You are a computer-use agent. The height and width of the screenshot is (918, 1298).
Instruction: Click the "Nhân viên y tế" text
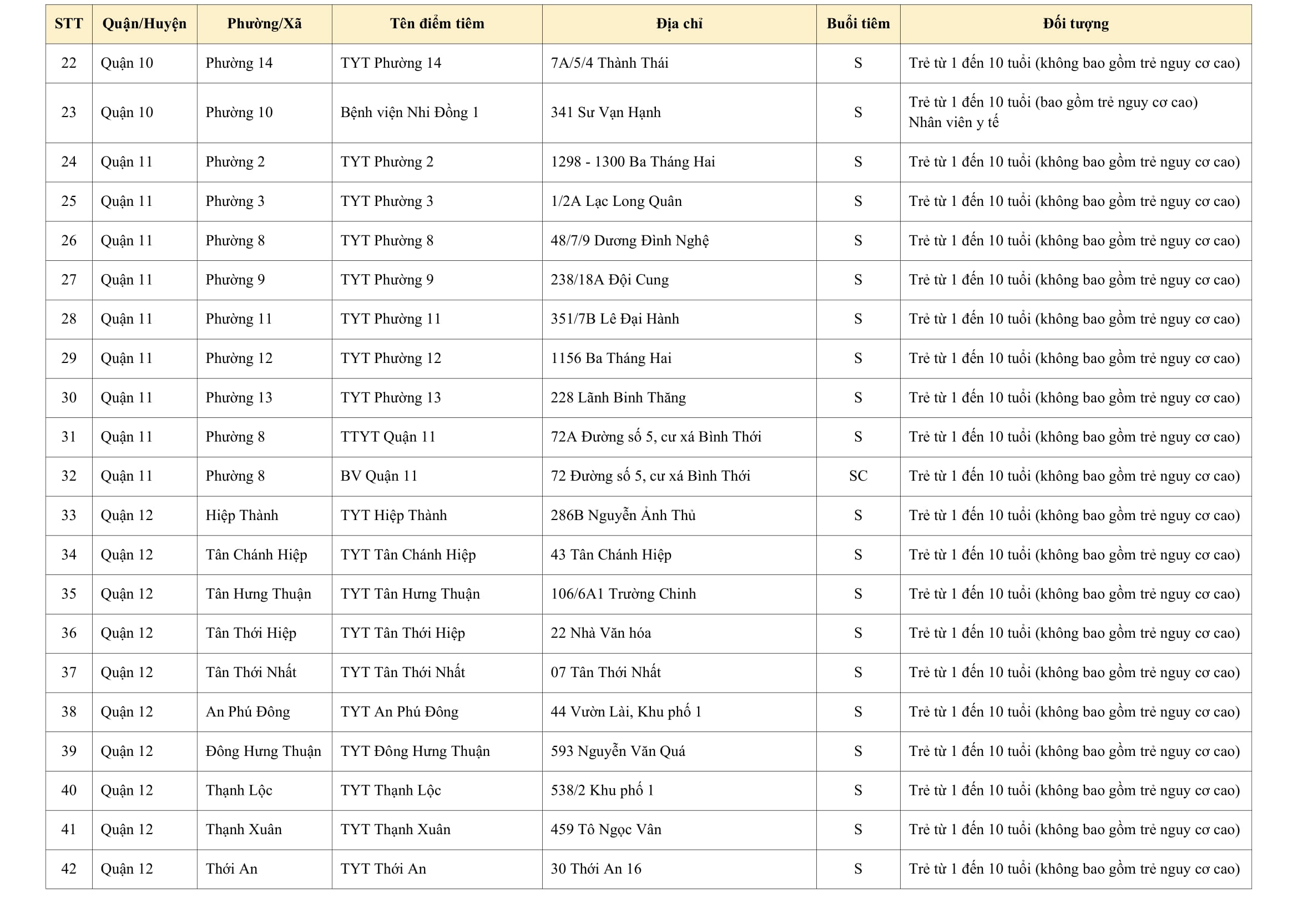[953, 123]
